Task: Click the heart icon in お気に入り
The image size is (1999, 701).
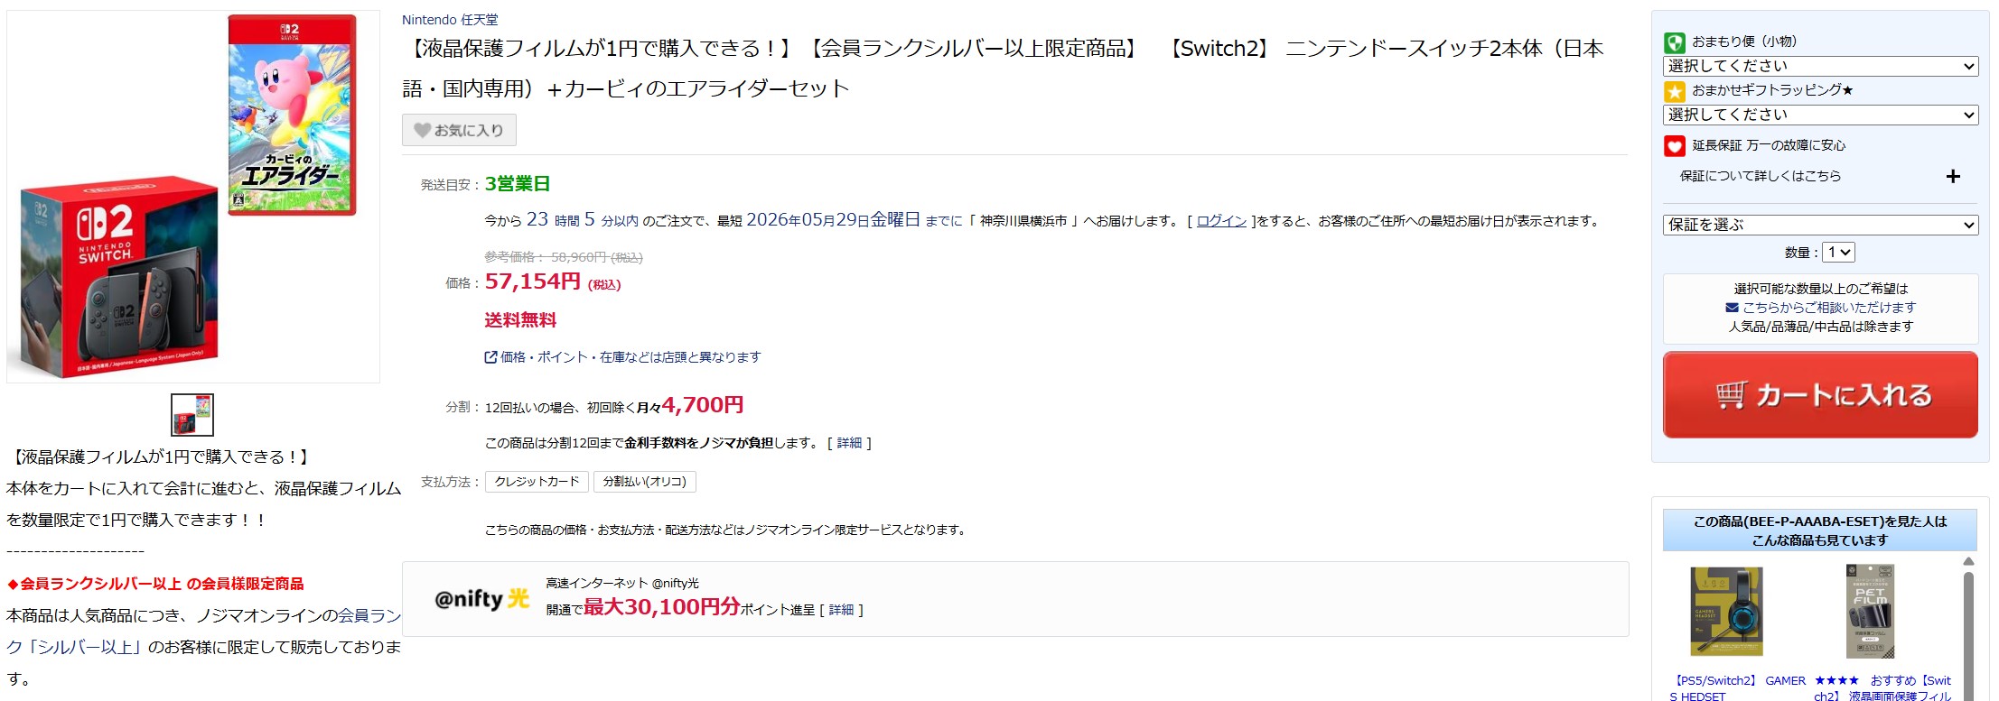Action: pyautogui.click(x=422, y=130)
